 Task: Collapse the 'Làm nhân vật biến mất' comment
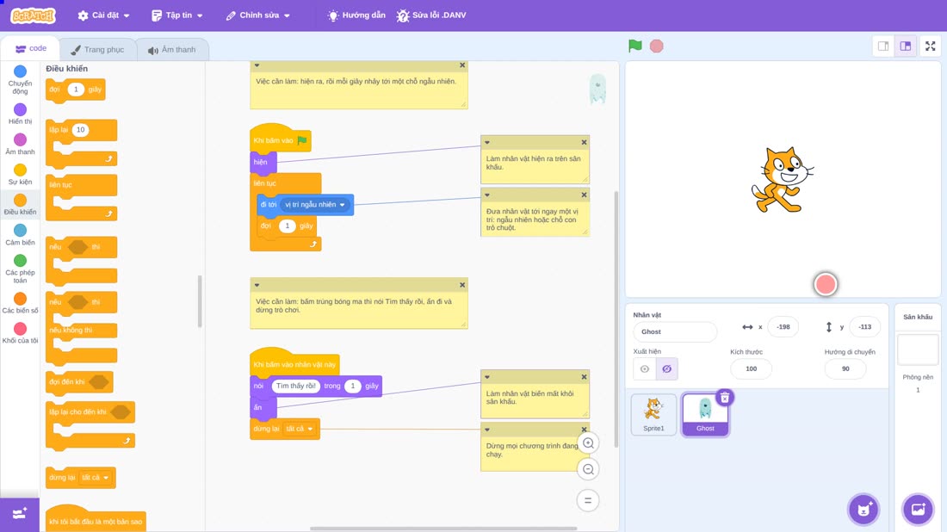(487, 377)
